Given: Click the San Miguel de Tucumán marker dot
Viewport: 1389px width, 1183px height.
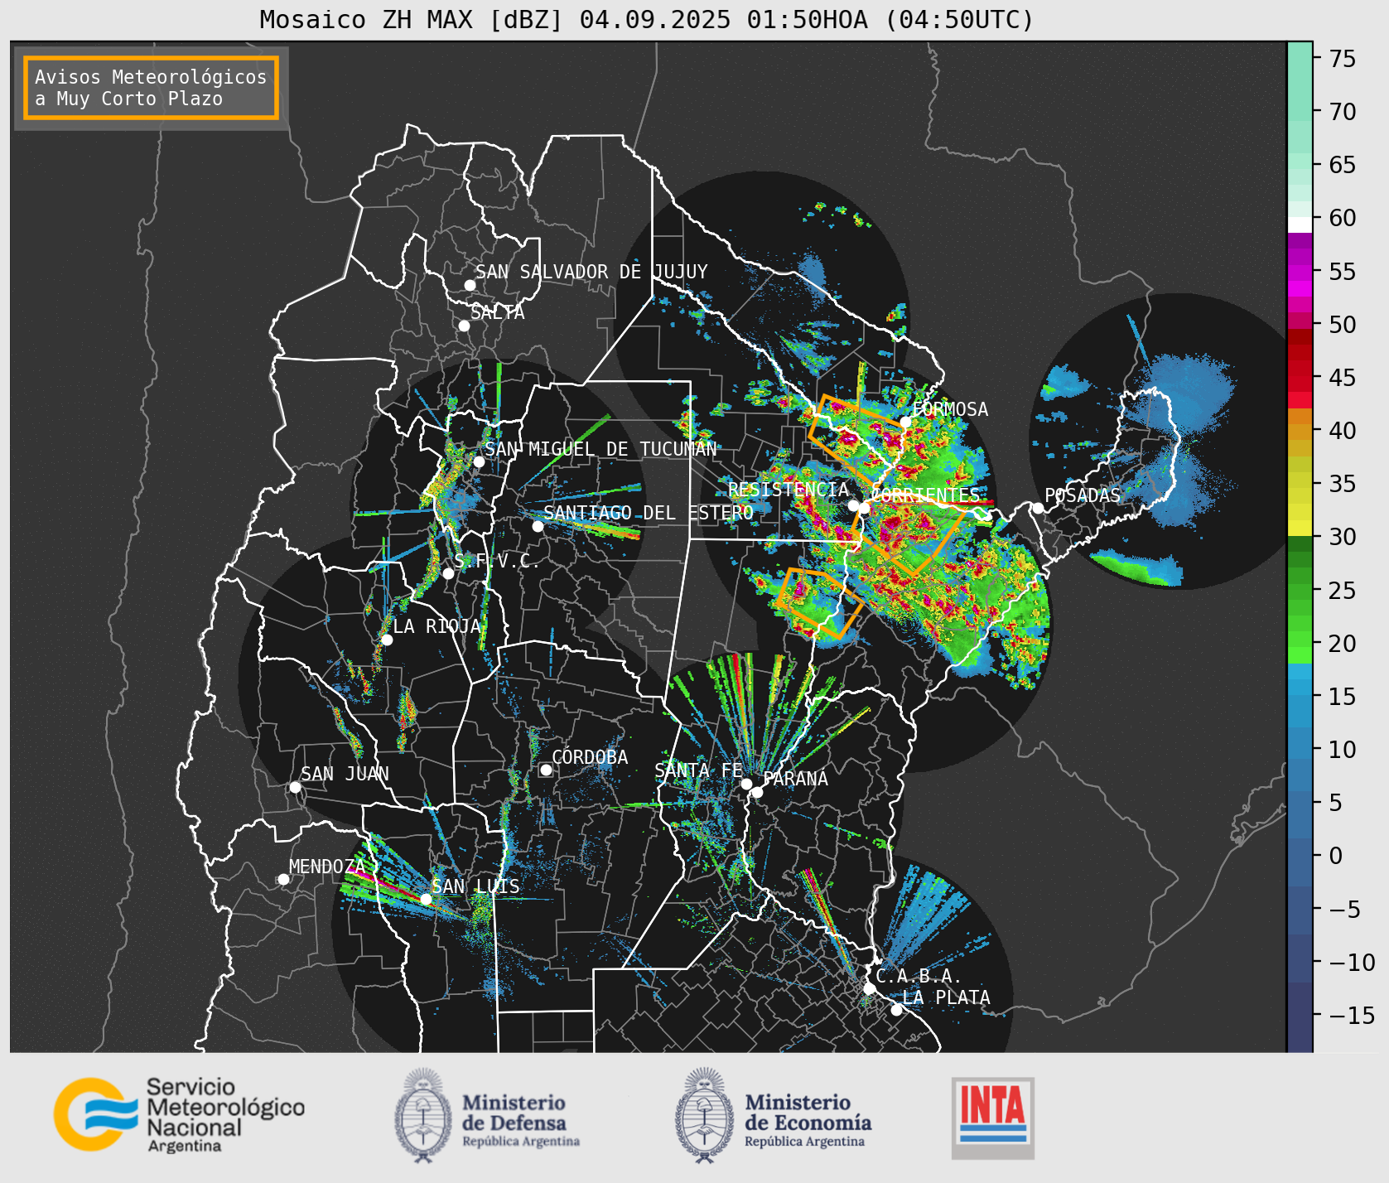Looking at the screenshot, I should pos(479,461).
